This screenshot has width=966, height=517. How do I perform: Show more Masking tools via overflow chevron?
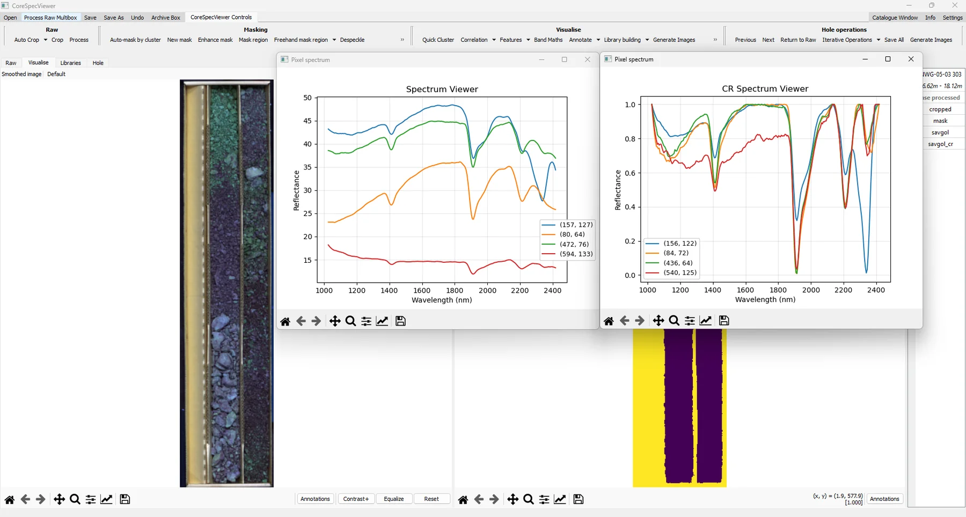[x=402, y=40]
